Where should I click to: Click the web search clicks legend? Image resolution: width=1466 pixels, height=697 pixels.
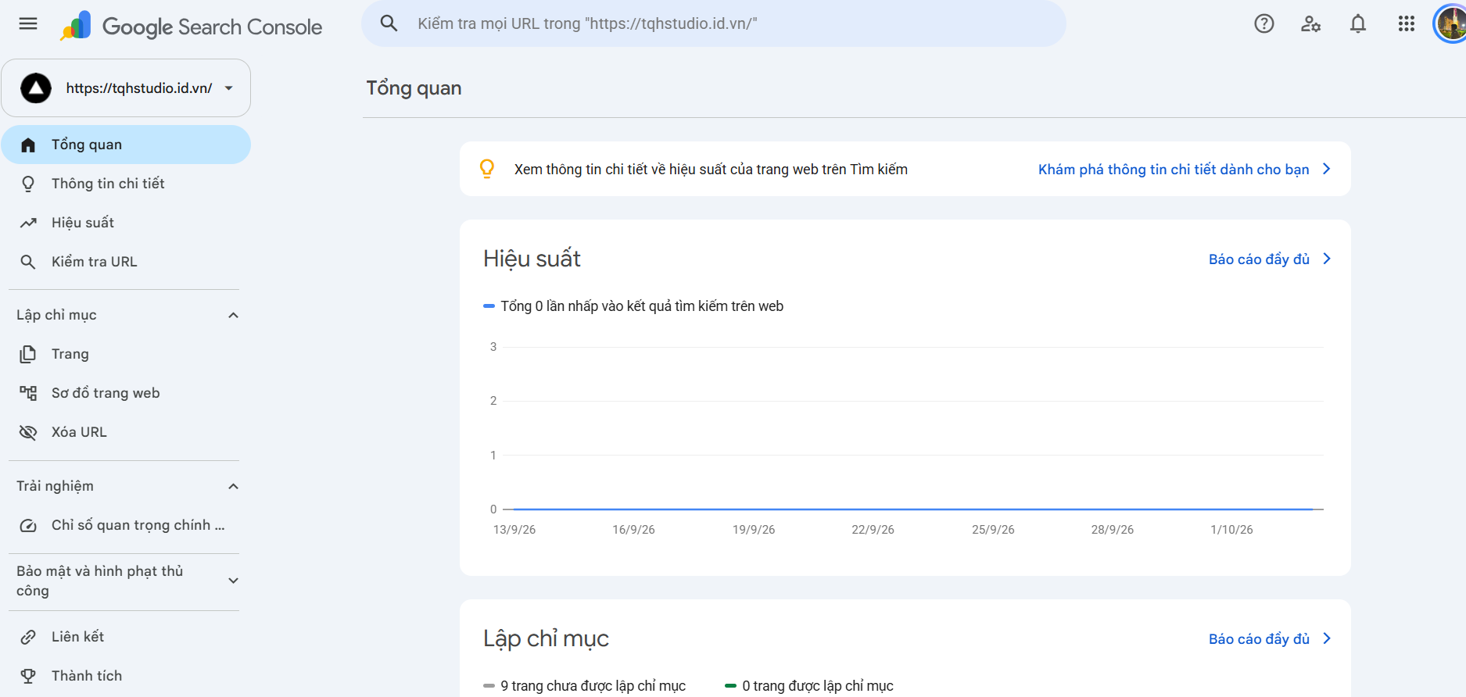633,306
